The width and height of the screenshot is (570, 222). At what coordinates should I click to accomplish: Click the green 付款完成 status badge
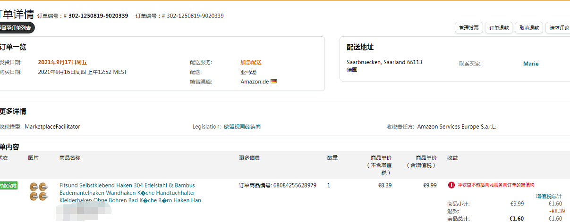pyautogui.click(x=8, y=186)
